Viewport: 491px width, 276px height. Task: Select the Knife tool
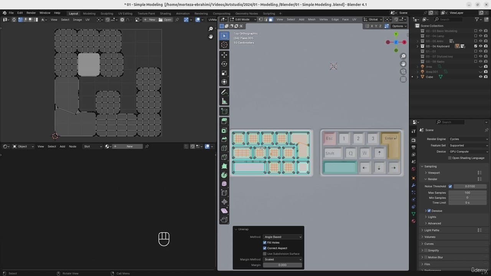(x=224, y=157)
